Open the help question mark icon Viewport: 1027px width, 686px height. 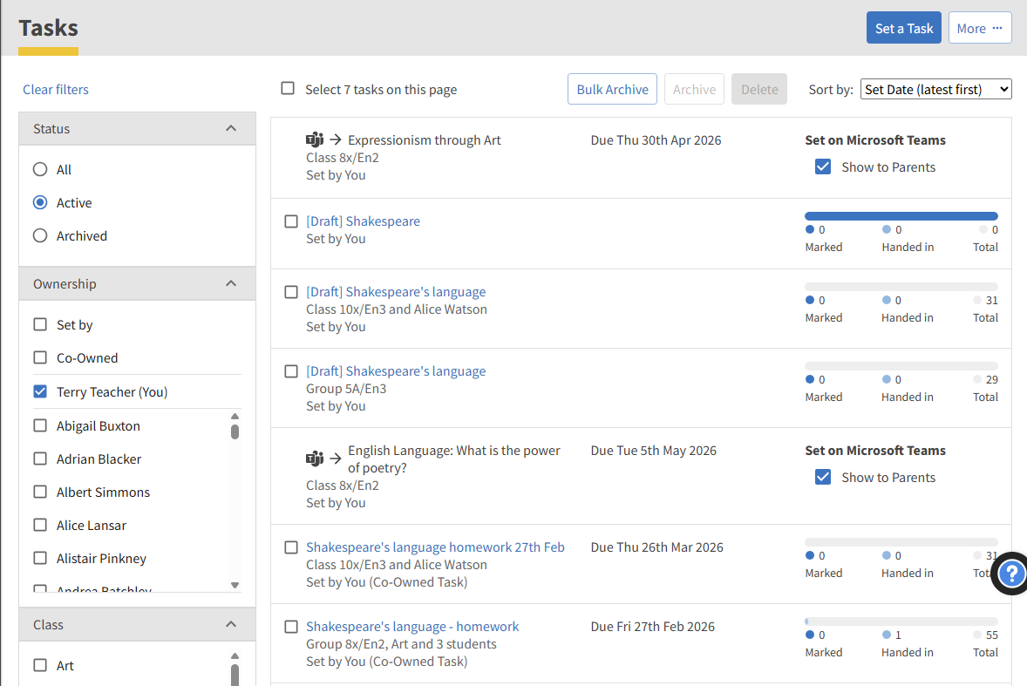coord(1011,574)
